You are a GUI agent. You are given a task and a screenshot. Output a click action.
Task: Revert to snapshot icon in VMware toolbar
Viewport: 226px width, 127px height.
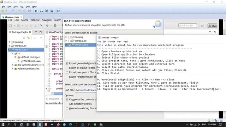click(25, 11)
